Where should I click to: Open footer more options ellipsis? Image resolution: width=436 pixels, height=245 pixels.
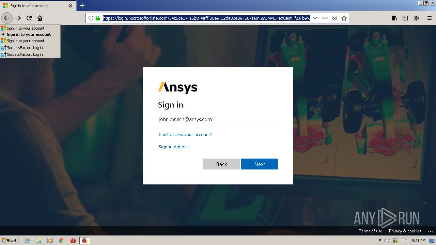click(430, 231)
